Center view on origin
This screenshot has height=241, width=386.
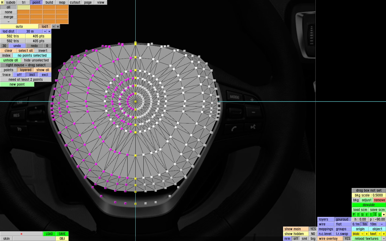click(x=360, y=229)
